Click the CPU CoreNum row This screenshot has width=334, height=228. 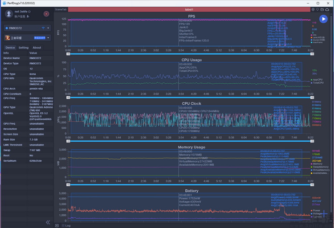[27, 94]
